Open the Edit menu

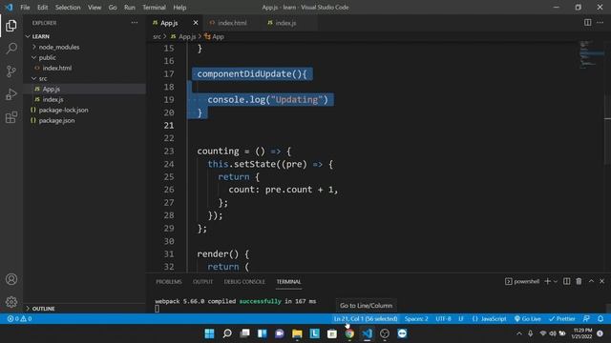(x=42, y=8)
